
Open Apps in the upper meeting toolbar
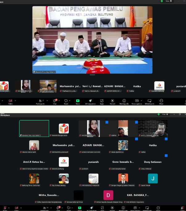pyautogui.click(x=102, y=101)
